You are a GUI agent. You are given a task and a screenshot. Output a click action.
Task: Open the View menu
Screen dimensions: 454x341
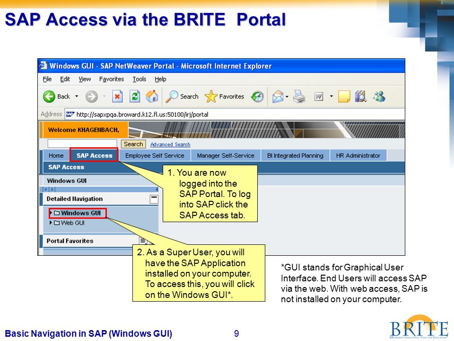click(85, 79)
